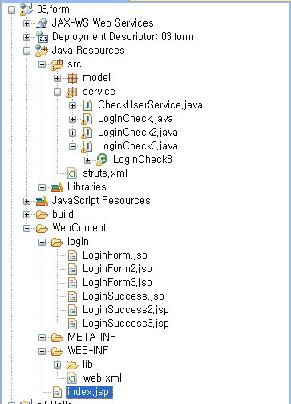The width and height of the screenshot is (291, 404).
Task: Collapse the WEB-INF folder node
Action: 42,351
